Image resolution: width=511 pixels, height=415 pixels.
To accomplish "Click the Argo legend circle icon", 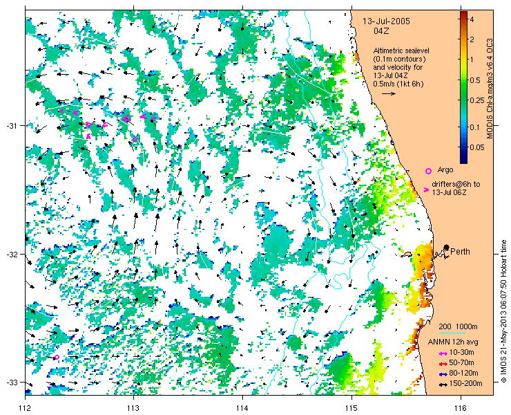I will click(x=428, y=171).
